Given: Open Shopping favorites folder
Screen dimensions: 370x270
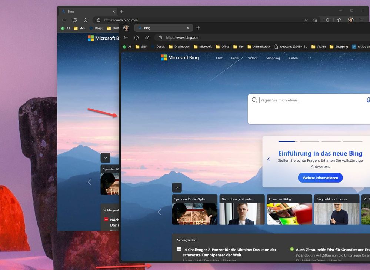Looking at the screenshot, I should pyautogui.click(x=339, y=47).
